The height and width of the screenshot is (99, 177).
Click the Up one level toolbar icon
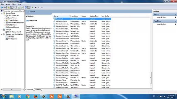[x=9, y=7]
